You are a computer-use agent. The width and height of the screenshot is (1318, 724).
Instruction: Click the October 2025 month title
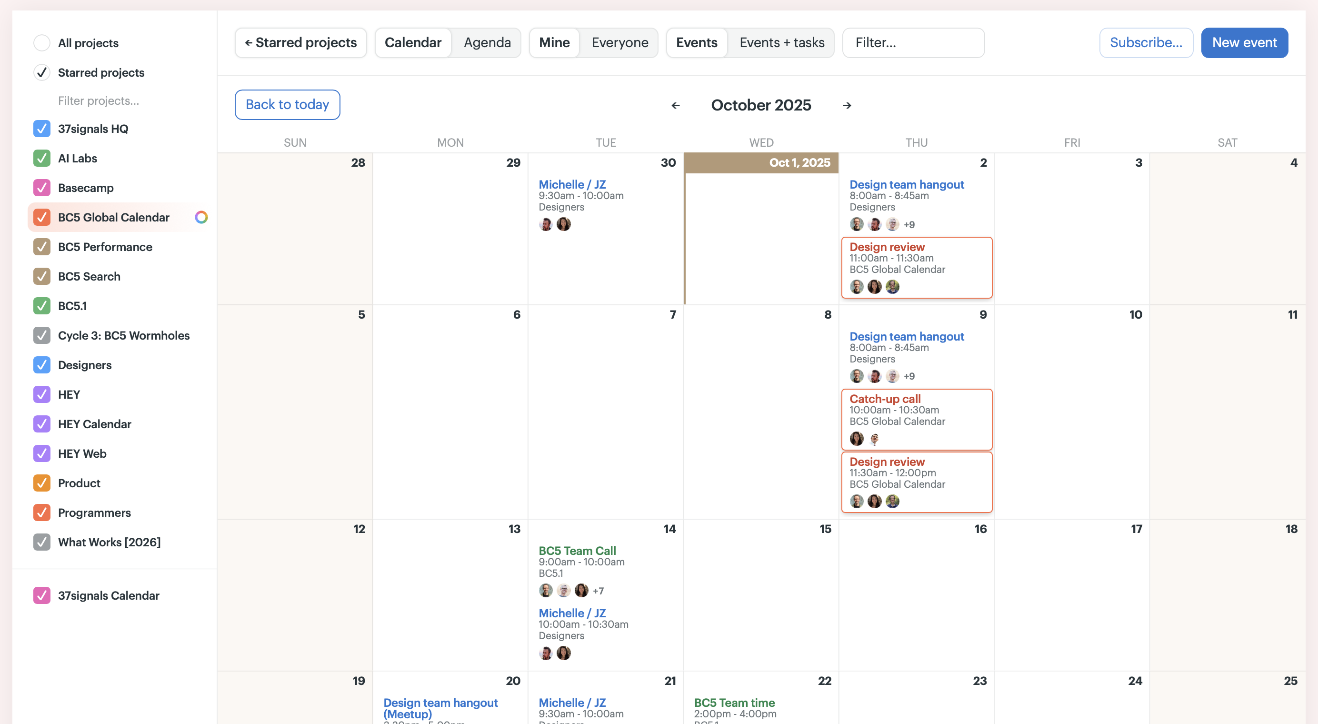pos(761,105)
